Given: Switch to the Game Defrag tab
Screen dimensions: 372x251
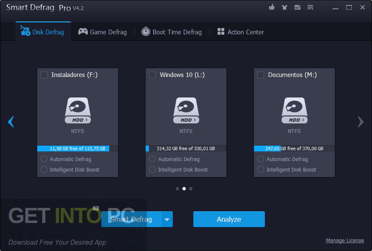Looking at the screenshot, I should point(103,32).
